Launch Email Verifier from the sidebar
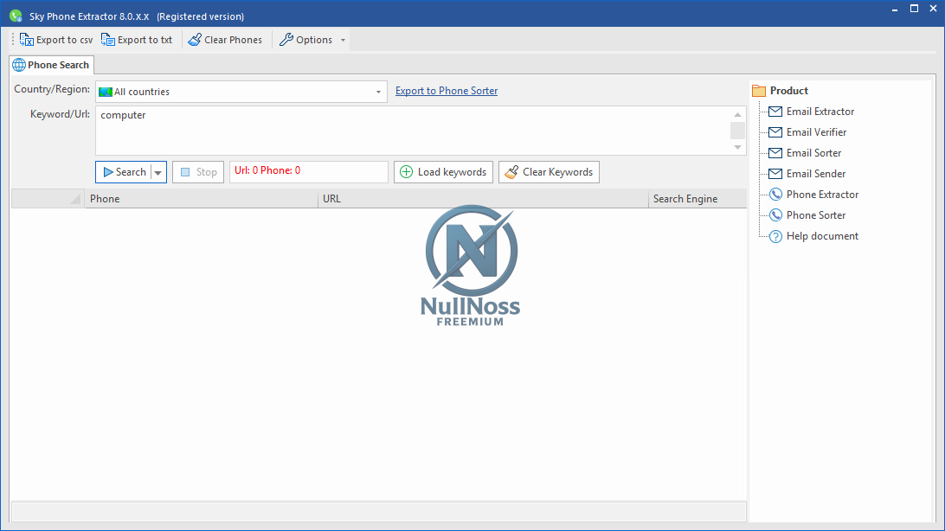 coord(816,132)
